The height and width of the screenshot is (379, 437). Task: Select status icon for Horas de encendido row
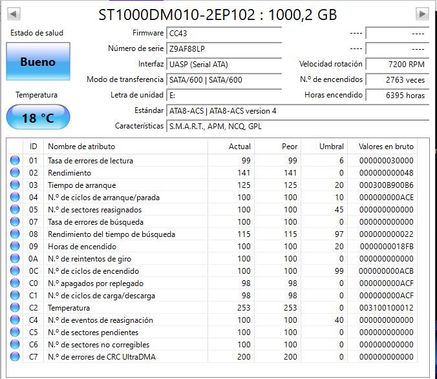coord(15,246)
